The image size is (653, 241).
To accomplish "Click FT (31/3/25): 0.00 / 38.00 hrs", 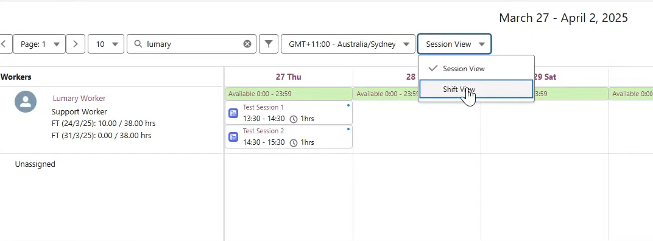I will click(x=101, y=135).
